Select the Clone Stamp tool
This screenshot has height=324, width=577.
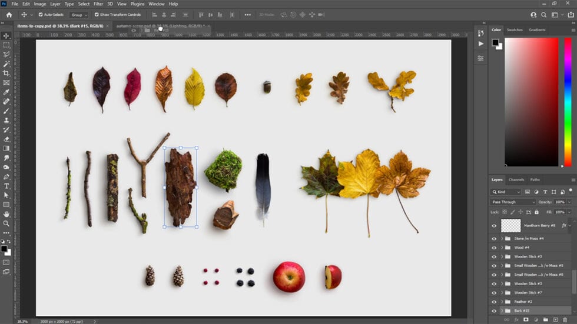(6, 120)
